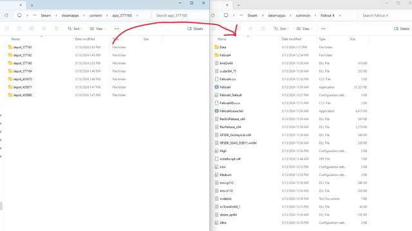
Task: Select folder depot_377164
Action: coord(23,71)
